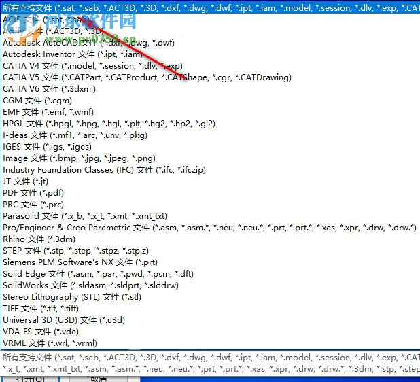Select PDF 文件 (*.pdf) option

coord(211,193)
